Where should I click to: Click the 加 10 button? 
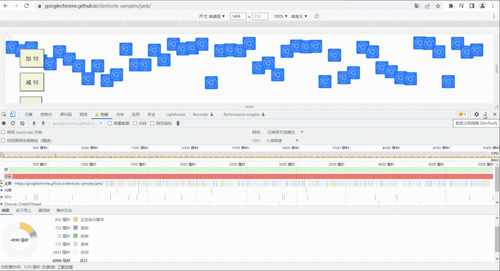32,58
